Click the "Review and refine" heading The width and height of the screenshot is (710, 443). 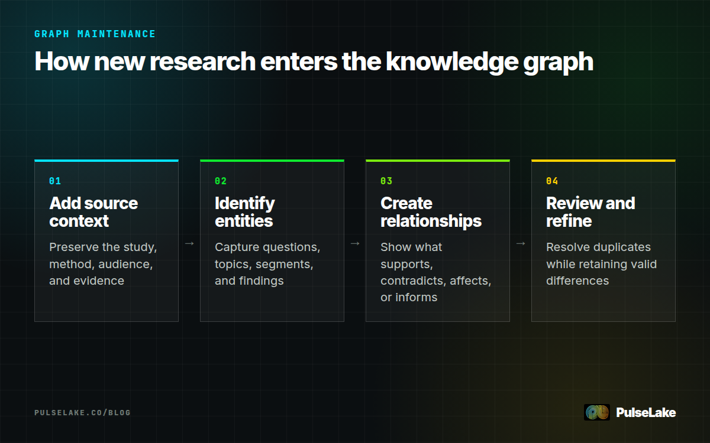[x=590, y=212]
